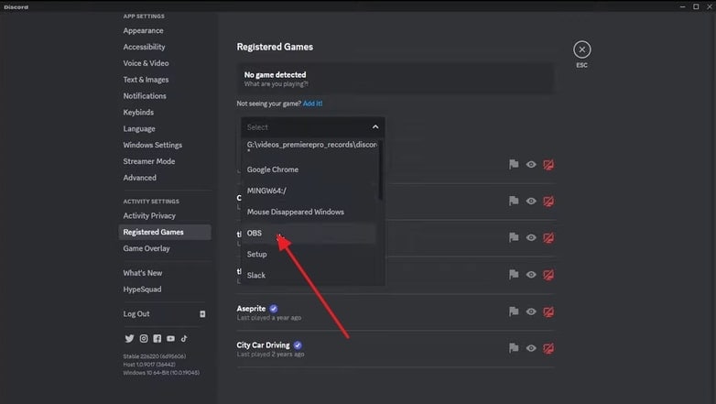
Task: Toggle the eye icon in the row starting with C
Action: (531, 202)
